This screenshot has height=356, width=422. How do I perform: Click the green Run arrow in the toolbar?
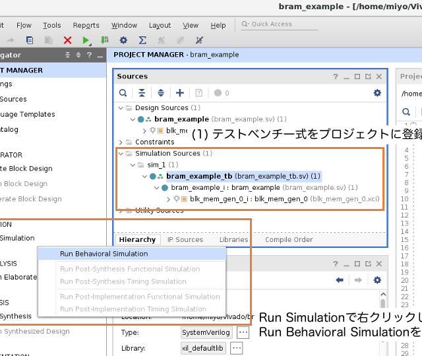tap(86, 40)
